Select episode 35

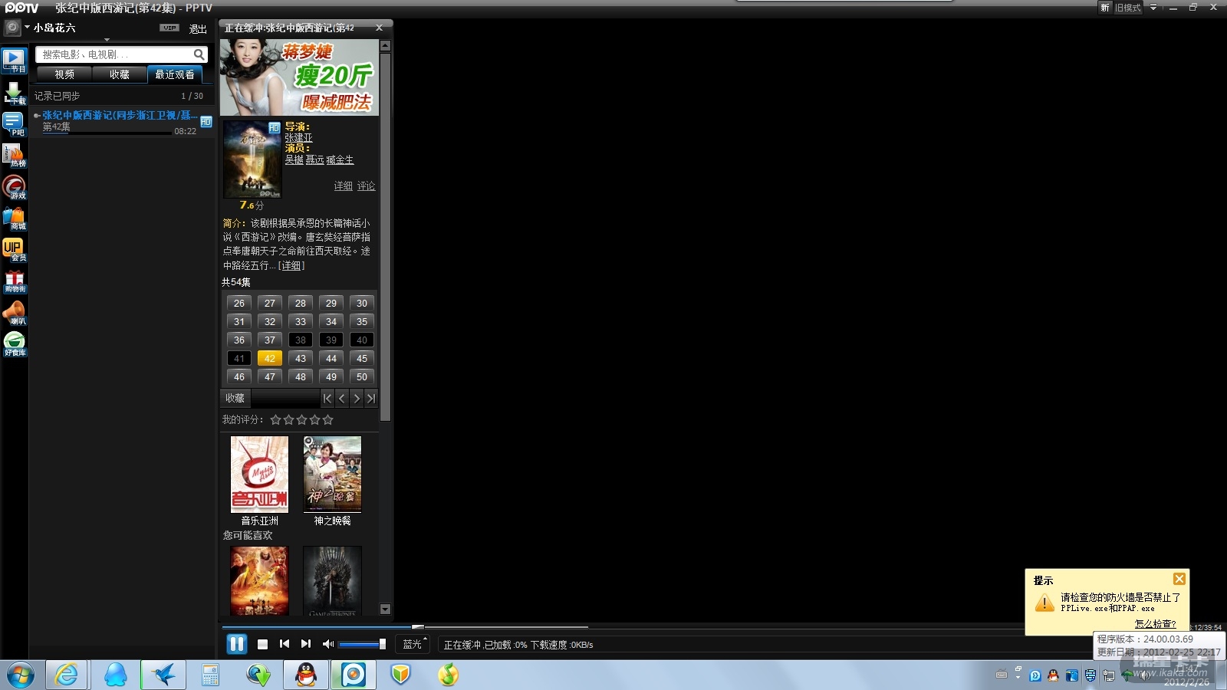click(x=362, y=321)
